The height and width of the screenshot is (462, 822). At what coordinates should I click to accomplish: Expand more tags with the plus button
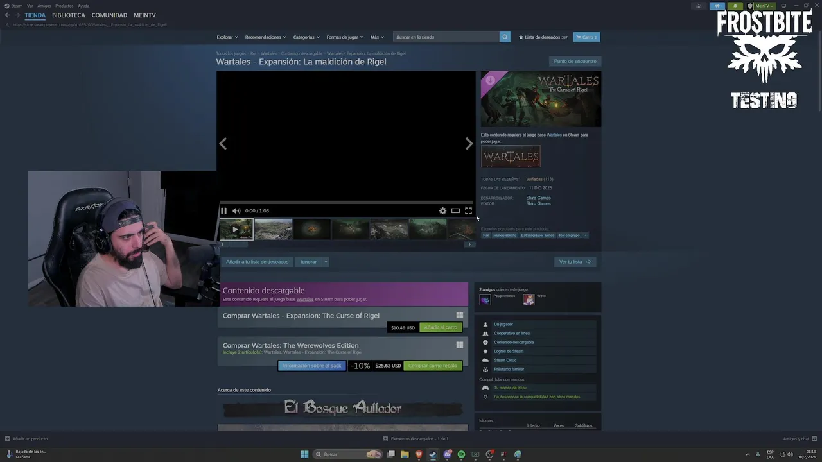point(585,235)
